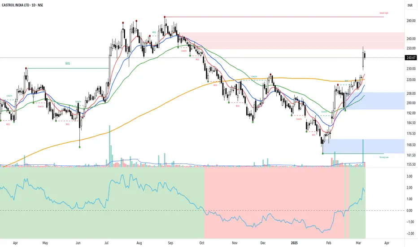
Task: Click the 208.00 price axis label
Action: point(411,93)
